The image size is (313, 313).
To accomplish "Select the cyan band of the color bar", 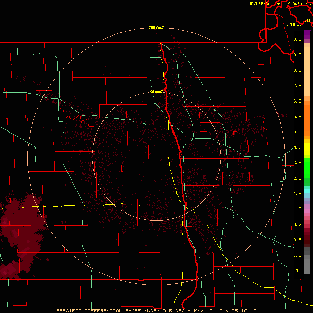I will coord(307,191).
